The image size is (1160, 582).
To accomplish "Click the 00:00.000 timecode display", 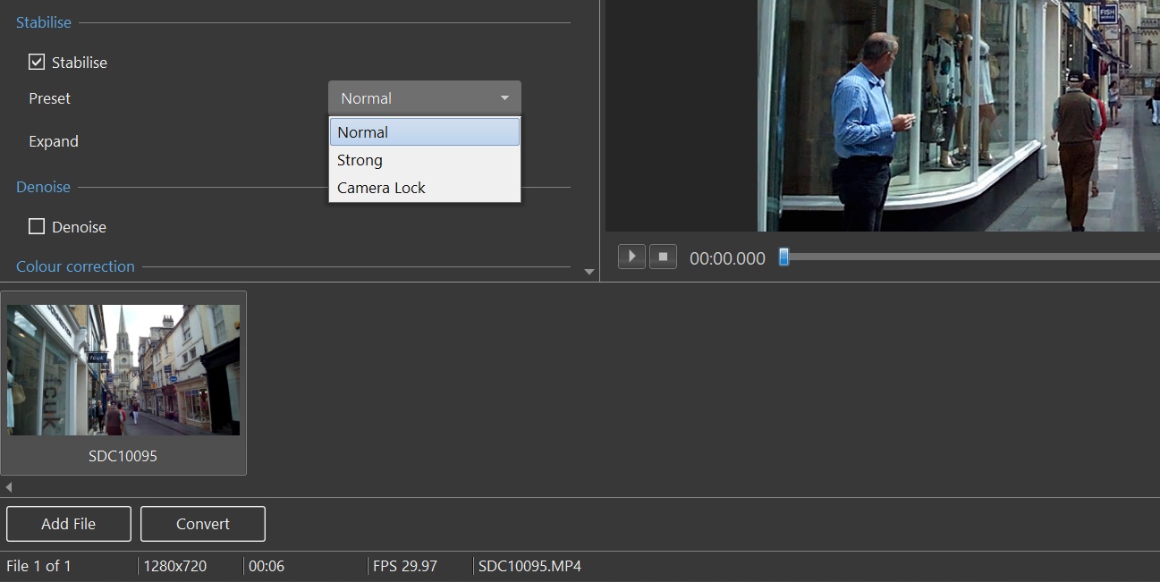I will coord(727,258).
